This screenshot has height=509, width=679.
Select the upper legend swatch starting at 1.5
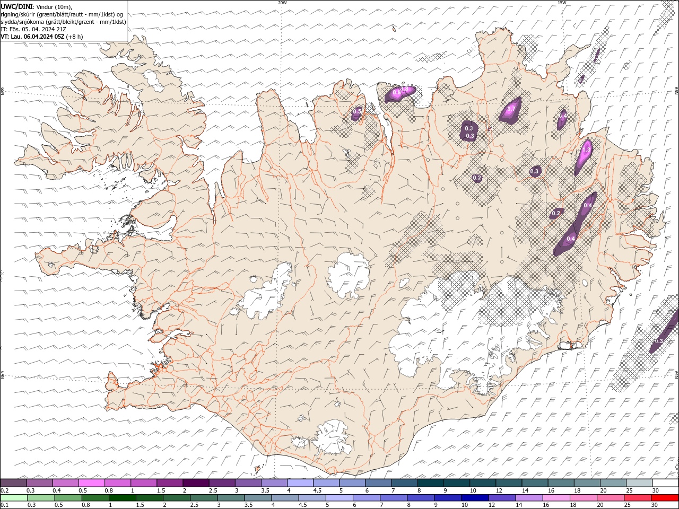click(170, 483)
